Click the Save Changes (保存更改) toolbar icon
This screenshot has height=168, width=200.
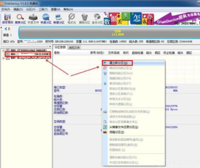pyautogui.click(x=7, y=19)
